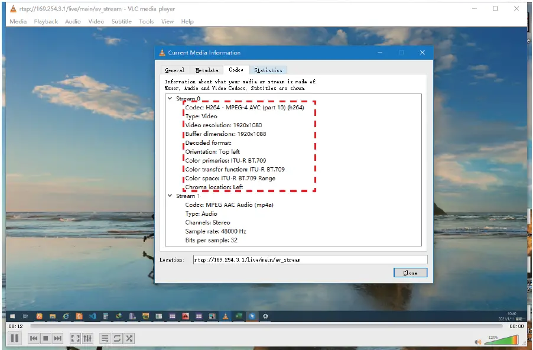Open the Video menu
533x350 pixels.
(x=96, y=21)
